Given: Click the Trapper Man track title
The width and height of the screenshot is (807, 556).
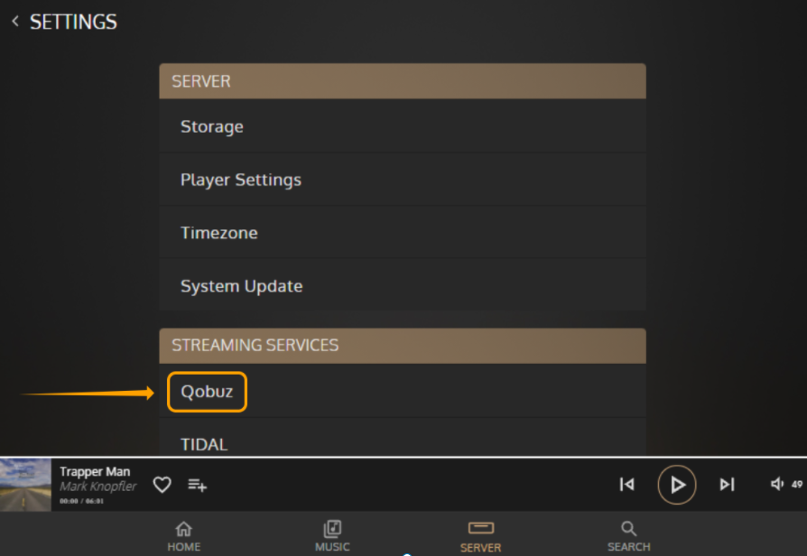Looking at the screenshot, I should pyautogui.click(x=95, y=471).
